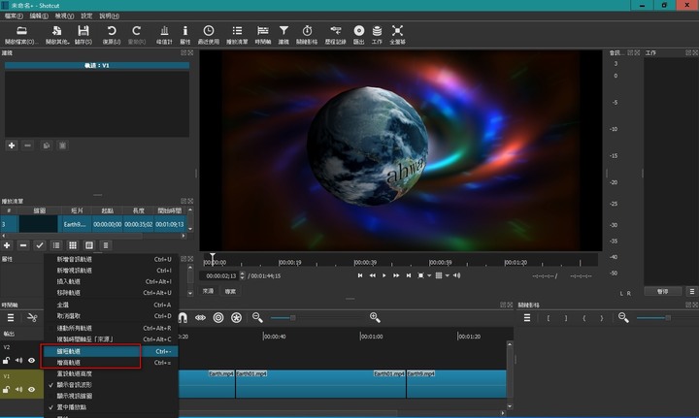Open the timeline hamburger menu

pos(11,317)
